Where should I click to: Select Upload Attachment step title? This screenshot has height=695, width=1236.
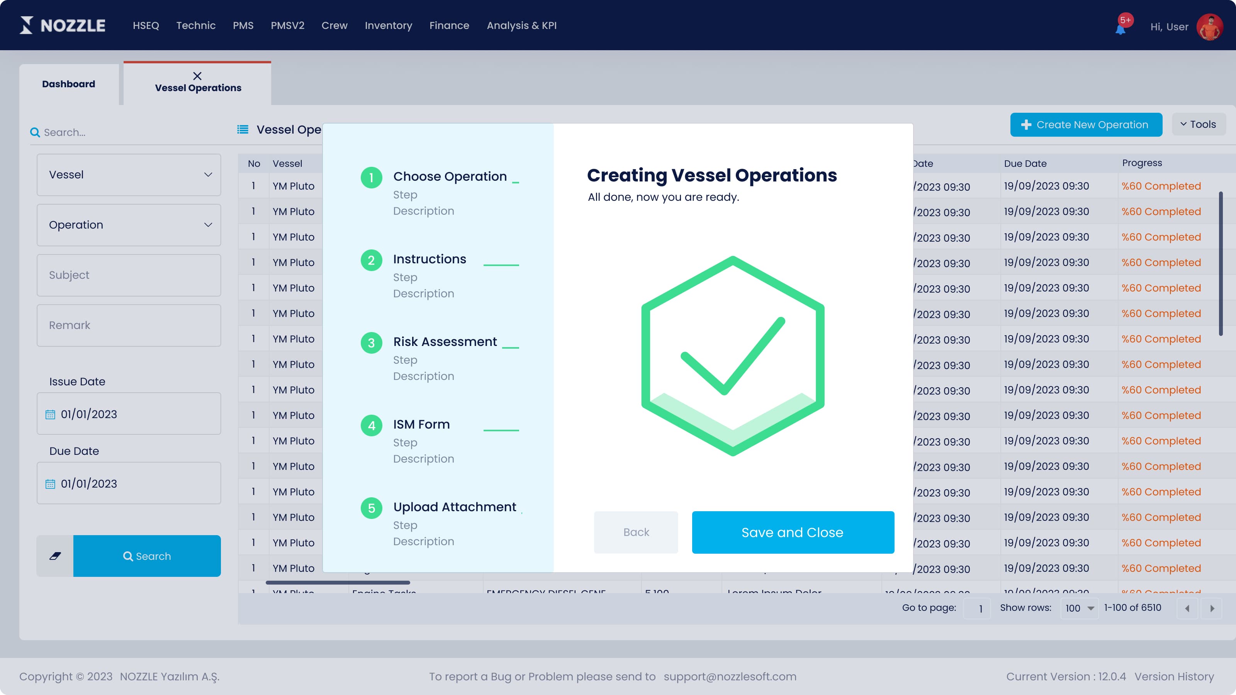point(454,507)
